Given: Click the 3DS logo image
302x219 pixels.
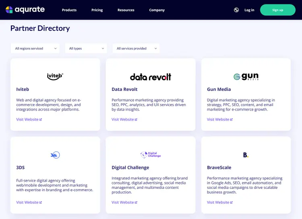Looking at the screenshot, I should pos(55,155).
